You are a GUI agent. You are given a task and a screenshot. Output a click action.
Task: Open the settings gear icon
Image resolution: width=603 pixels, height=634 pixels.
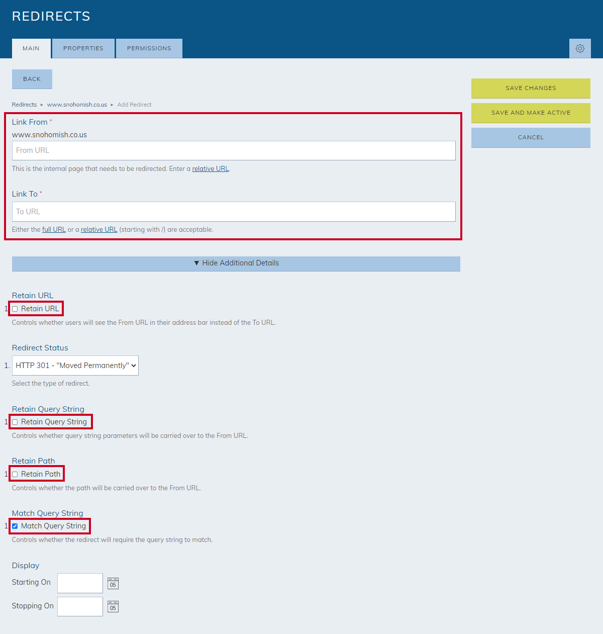[x=580, y=49]
